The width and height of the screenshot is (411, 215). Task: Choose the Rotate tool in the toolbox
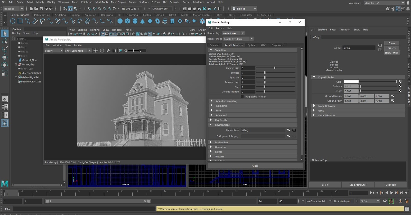point(5,65)
